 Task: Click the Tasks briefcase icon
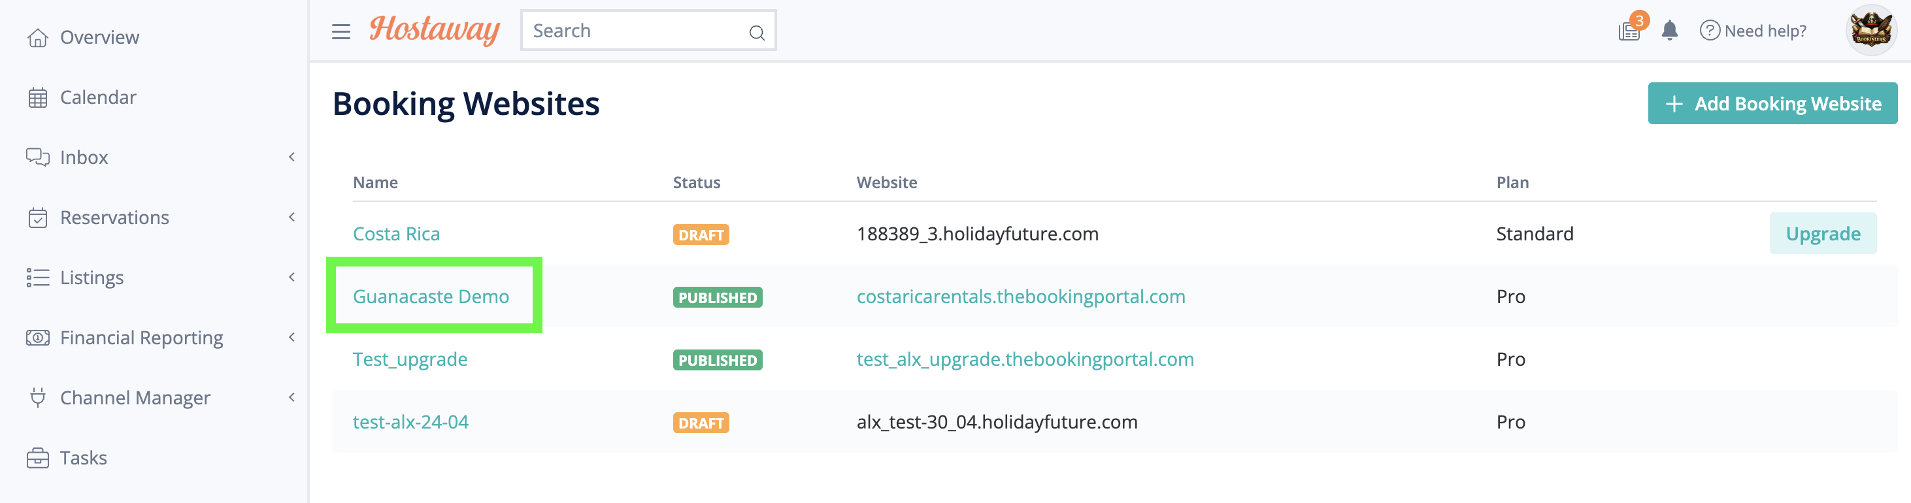tap(38, 458)
